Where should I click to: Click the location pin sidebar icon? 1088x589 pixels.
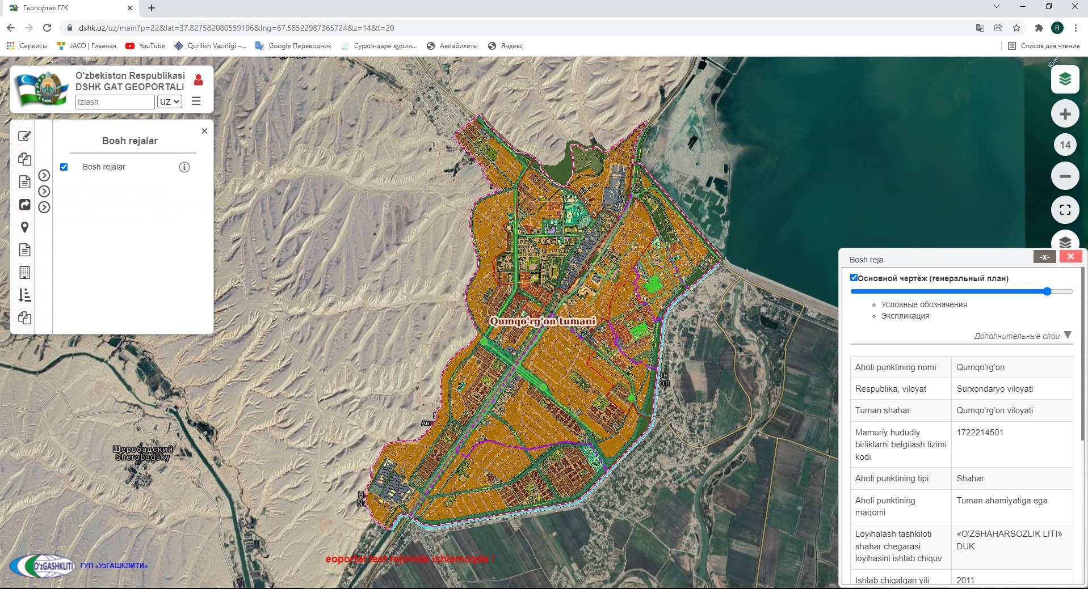pos(24,227)
